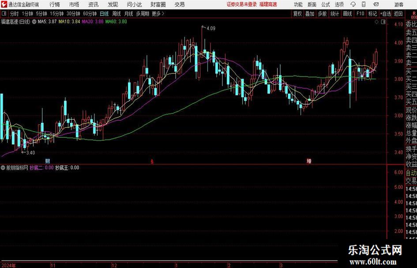Viewport: 417px width, 268px height.
Task: Switch to 15分钟 period tab
Action: point(56,14)
